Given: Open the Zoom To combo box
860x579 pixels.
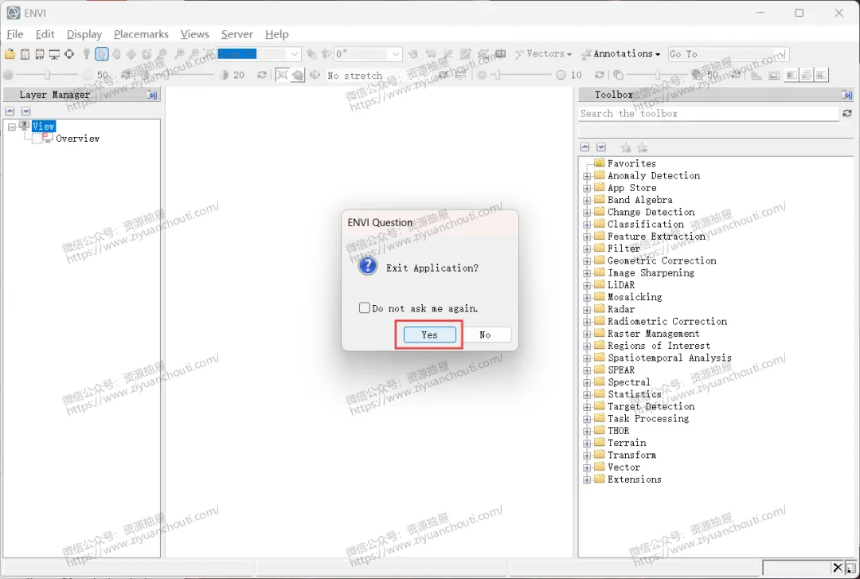Looking at the screenshot, I should pyautogui.click(x=259, y=54).
